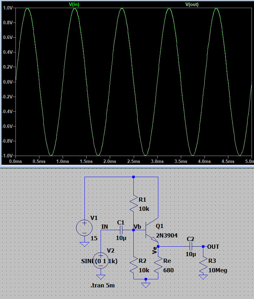Click the 0.0V vertical axis label
Screen dimensions: 254x299
coord(7,82)
